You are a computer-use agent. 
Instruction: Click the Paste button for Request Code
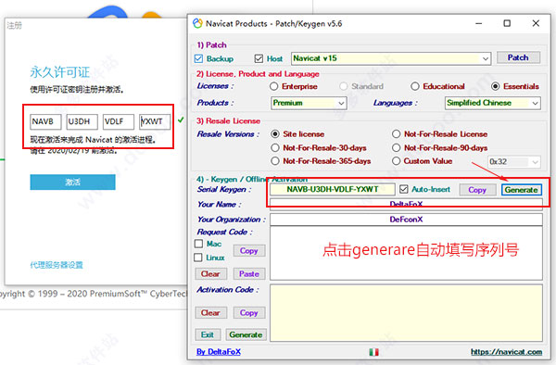(x=249, y=274)
